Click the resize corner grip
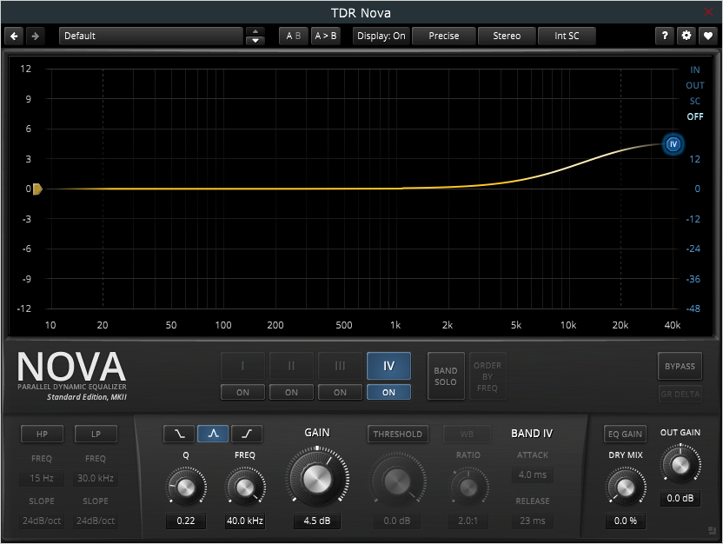This screenshot has height=544, width=723. (x=712, y=531)
